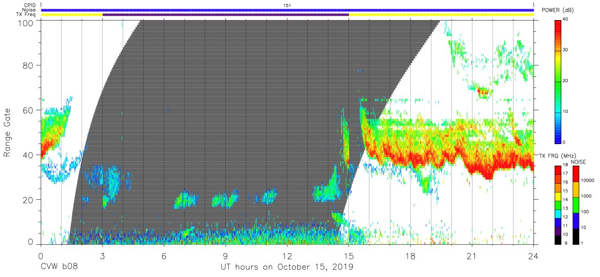Click 13 on the TX frequency scale
600x277 pixels.
(565, 208)
